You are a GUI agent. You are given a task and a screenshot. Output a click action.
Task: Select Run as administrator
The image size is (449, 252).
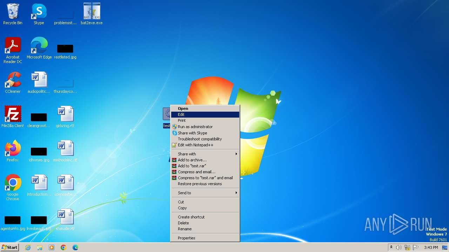click(x=205, y=127)
